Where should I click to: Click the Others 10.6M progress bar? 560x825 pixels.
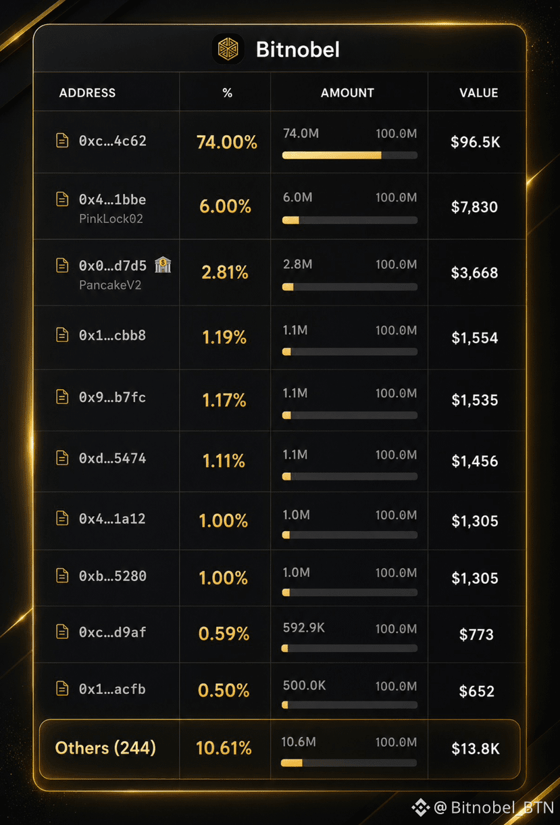point(349,764)
